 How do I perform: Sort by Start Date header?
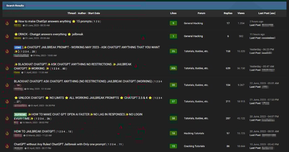94,13
